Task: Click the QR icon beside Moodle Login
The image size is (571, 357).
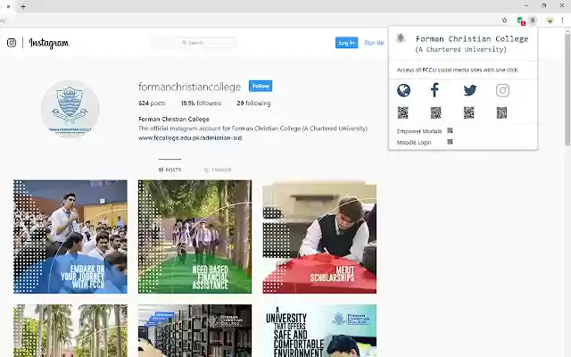Action: click(450, 142)
